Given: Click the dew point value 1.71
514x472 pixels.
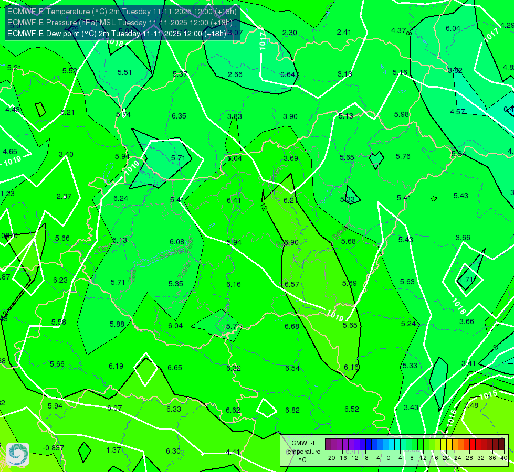Looking at the screenshot, I should 466,280.
